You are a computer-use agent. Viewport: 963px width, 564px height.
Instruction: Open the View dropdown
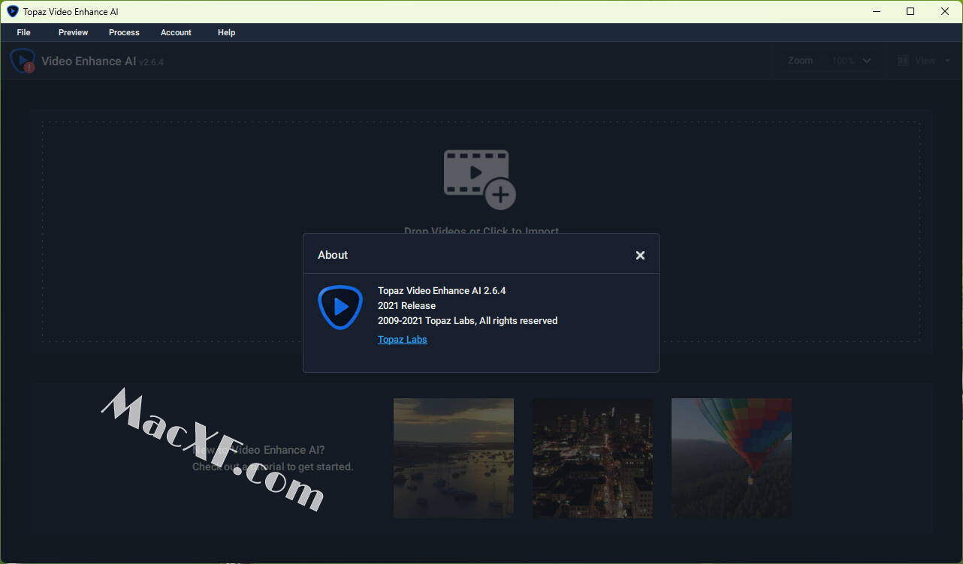coord(924,61)
